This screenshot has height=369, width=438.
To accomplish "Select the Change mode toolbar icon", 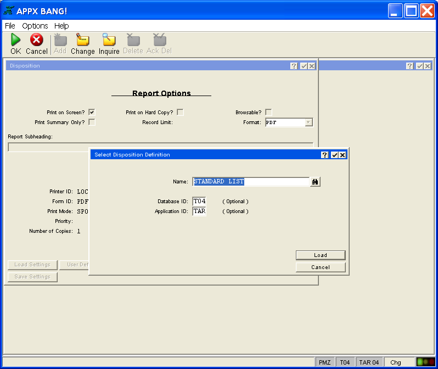I will (82, 40).
